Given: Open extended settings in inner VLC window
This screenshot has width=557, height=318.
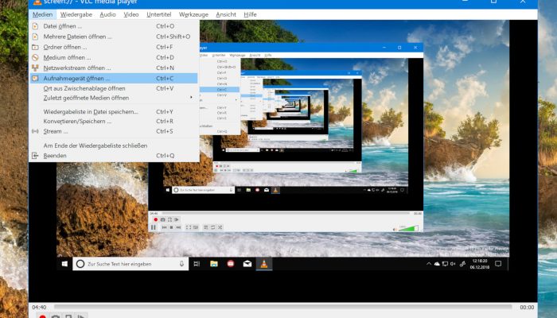Looking at the screenshot, I should point(196,227).
